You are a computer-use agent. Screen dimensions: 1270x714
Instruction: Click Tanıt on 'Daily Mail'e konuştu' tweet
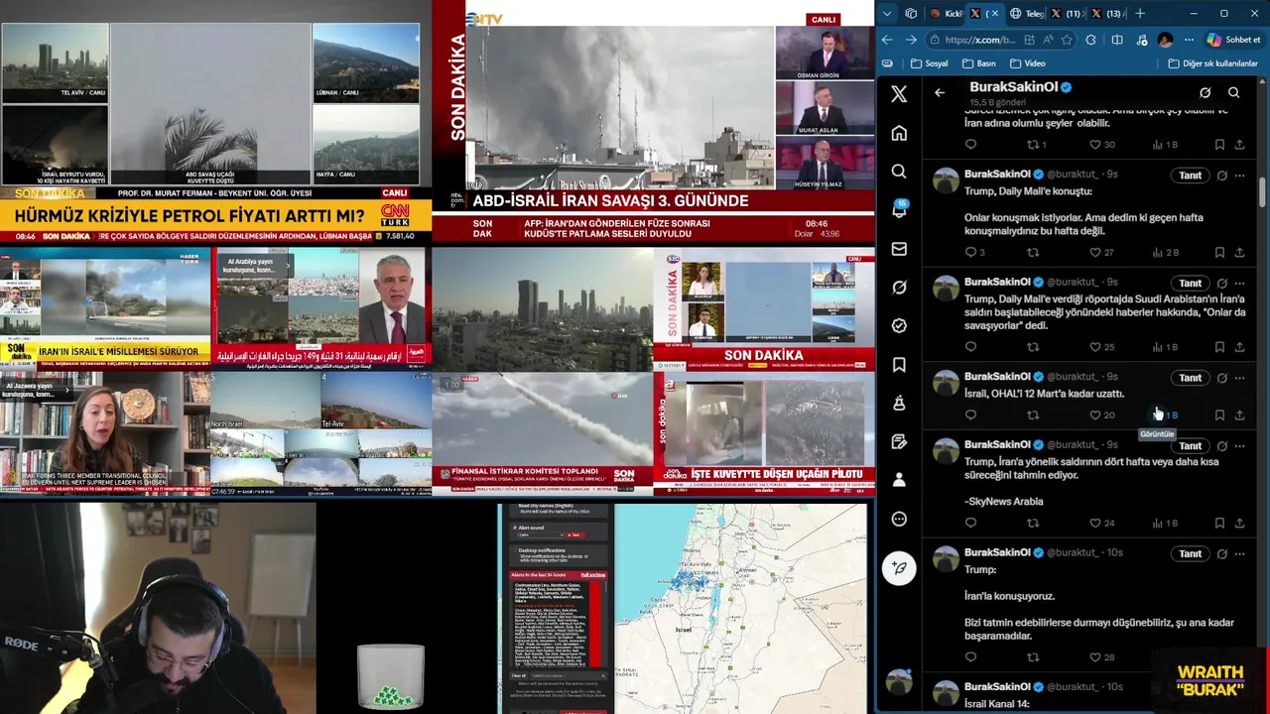click(1190, 176)
